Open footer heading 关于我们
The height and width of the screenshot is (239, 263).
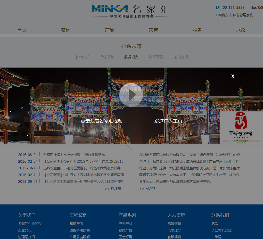[27, 215]
